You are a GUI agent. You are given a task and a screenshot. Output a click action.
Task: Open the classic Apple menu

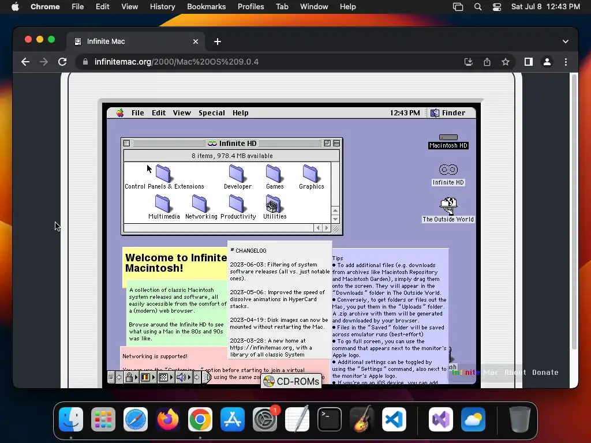click(120, 113)
